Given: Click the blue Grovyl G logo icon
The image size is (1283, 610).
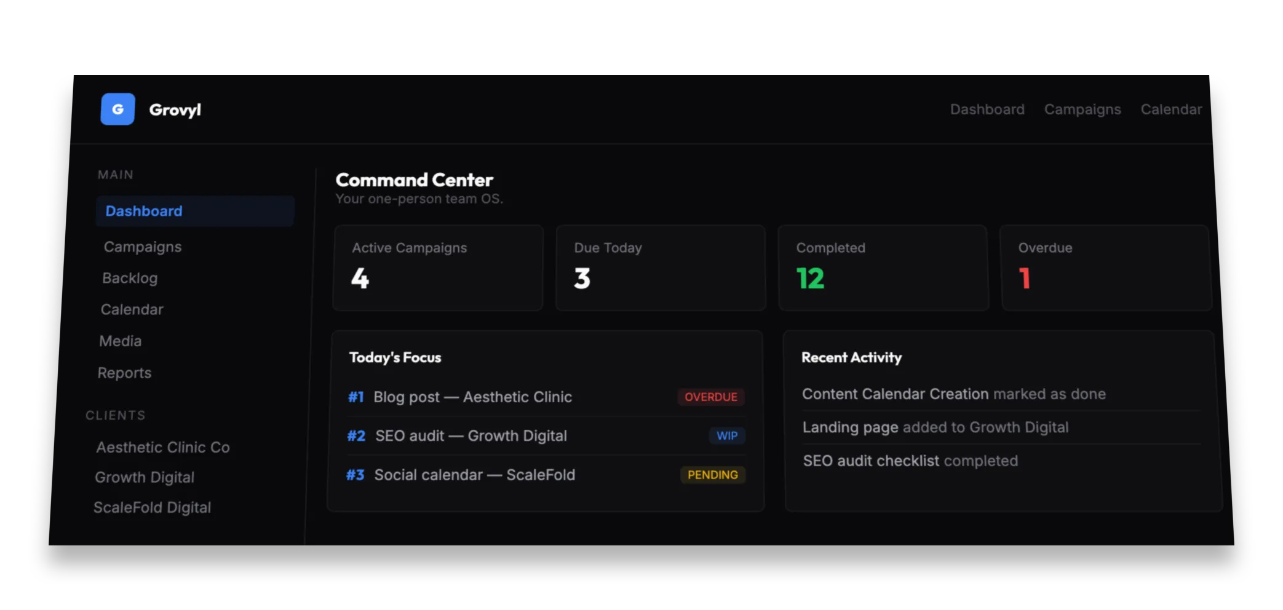Looking at the screenshot, I should click(x=117, y=109).
